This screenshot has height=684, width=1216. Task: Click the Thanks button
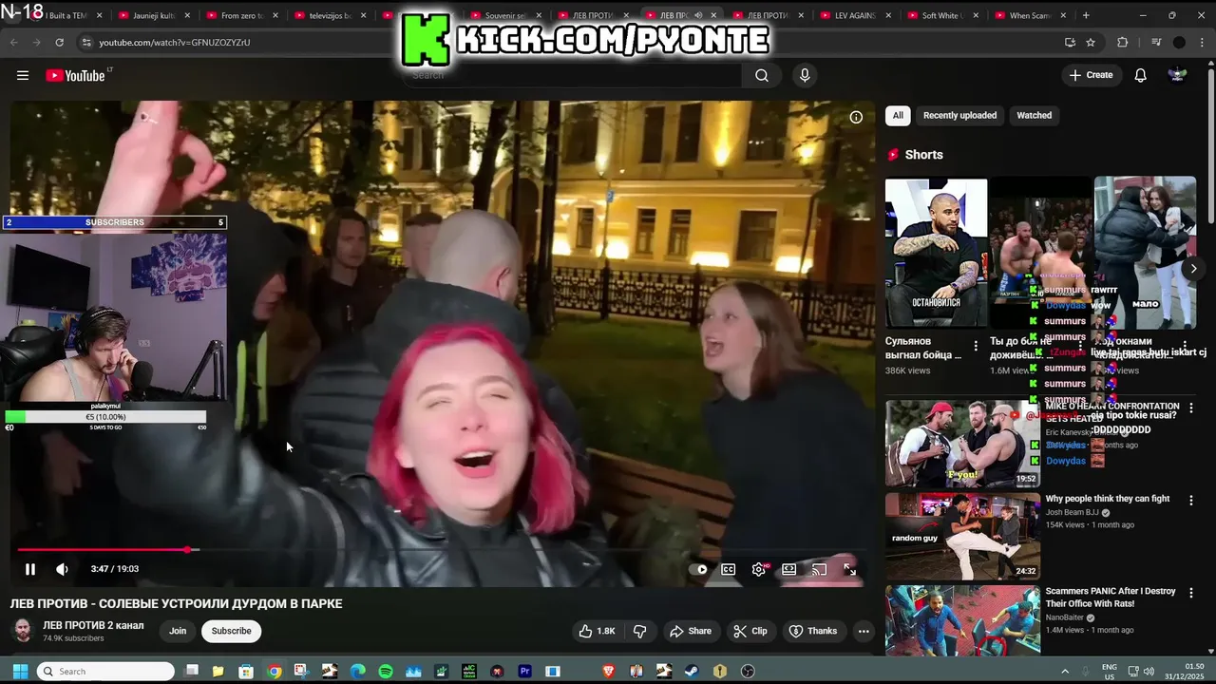(813, 631)
